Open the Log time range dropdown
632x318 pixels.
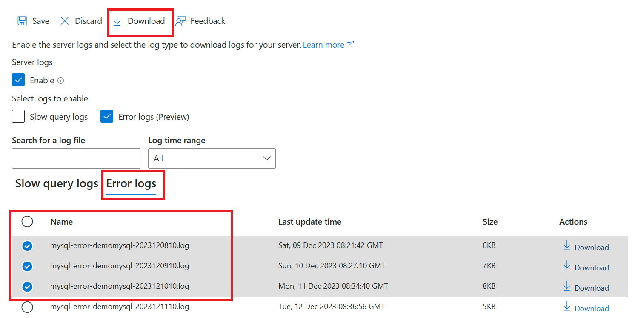pyautogui.click(x=212, y=158)
